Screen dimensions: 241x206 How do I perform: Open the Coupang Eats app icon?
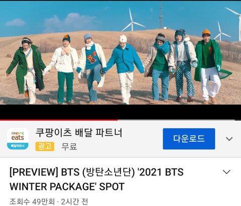(x=18, y=139)
